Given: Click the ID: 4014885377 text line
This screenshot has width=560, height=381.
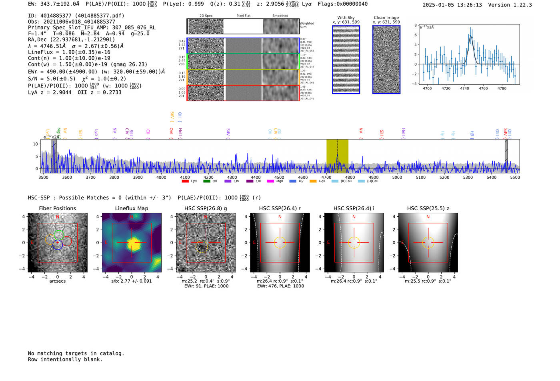Looking at the screenshot, I should tap(76, 16).
